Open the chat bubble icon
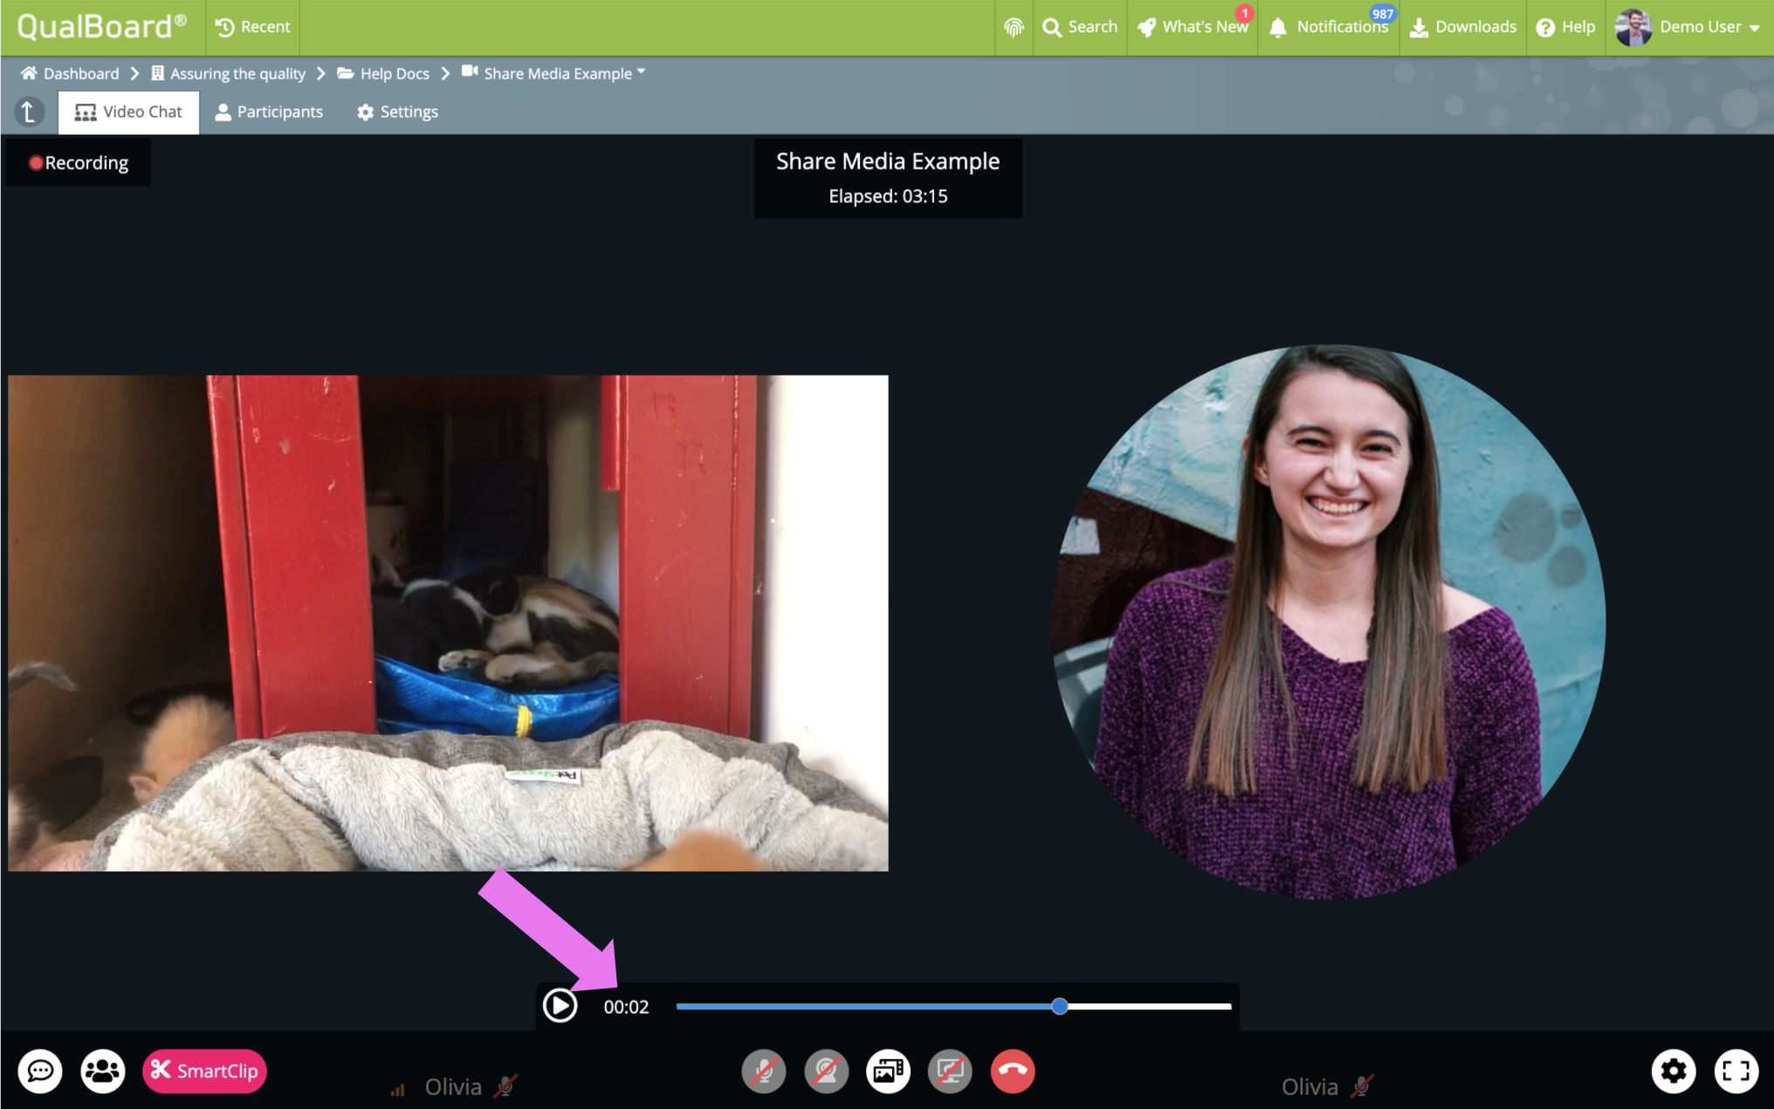This screenshot has width=1774, height=1109. (x=40, y=1071)
